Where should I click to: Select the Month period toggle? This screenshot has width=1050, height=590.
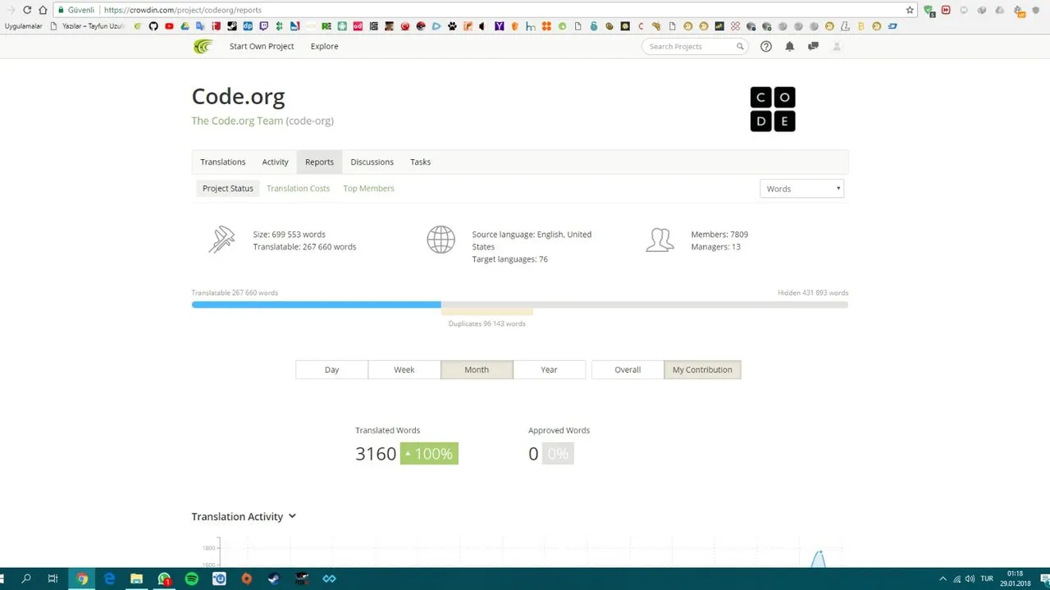click(x=477, y=370)
